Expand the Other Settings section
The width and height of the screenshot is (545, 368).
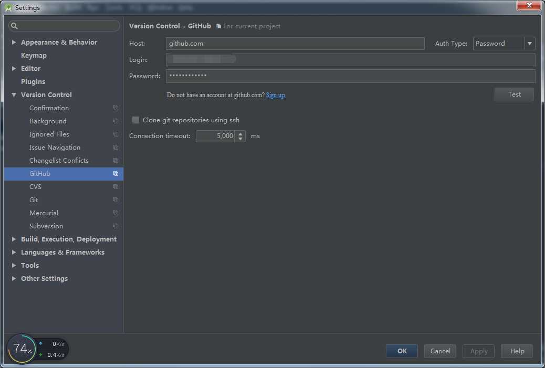click(x=14, y=279)
